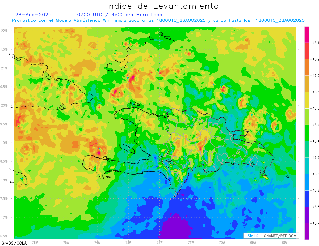319x246 pixels.
Task: Select the '68W' longitude label
Action: click(284, 242)
